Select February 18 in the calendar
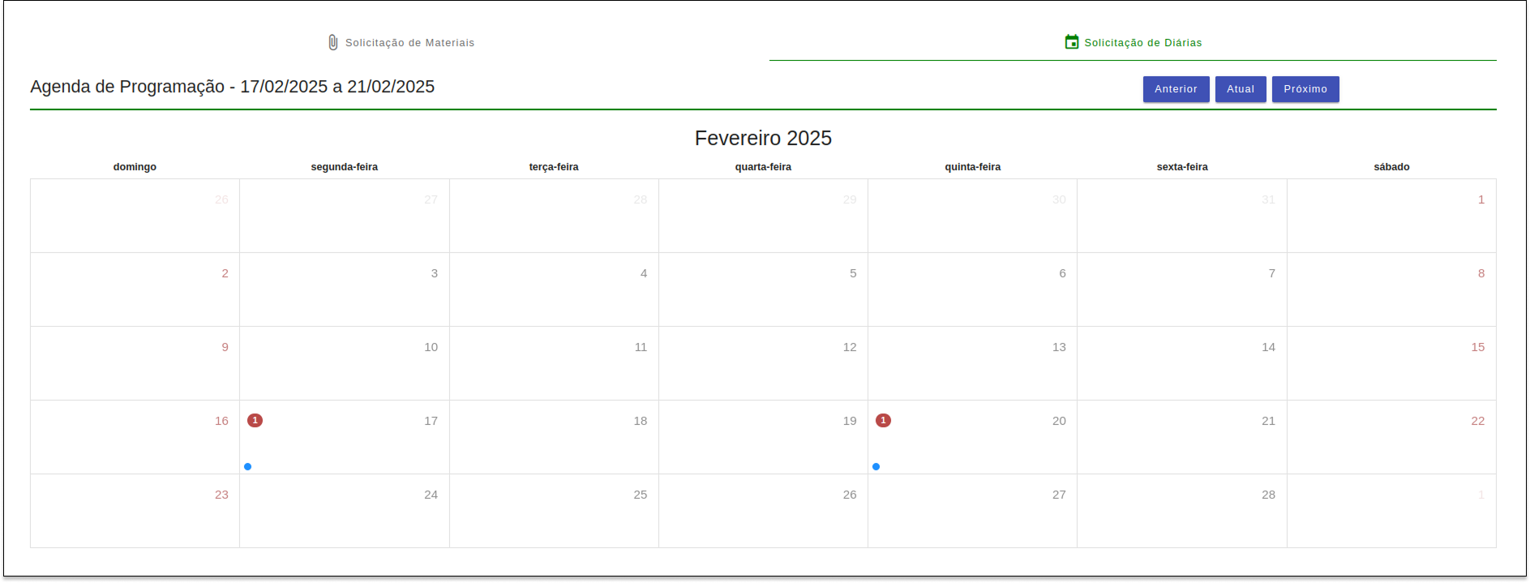The width and height of the screenshot is (1530, 583). tap(554, 437)
